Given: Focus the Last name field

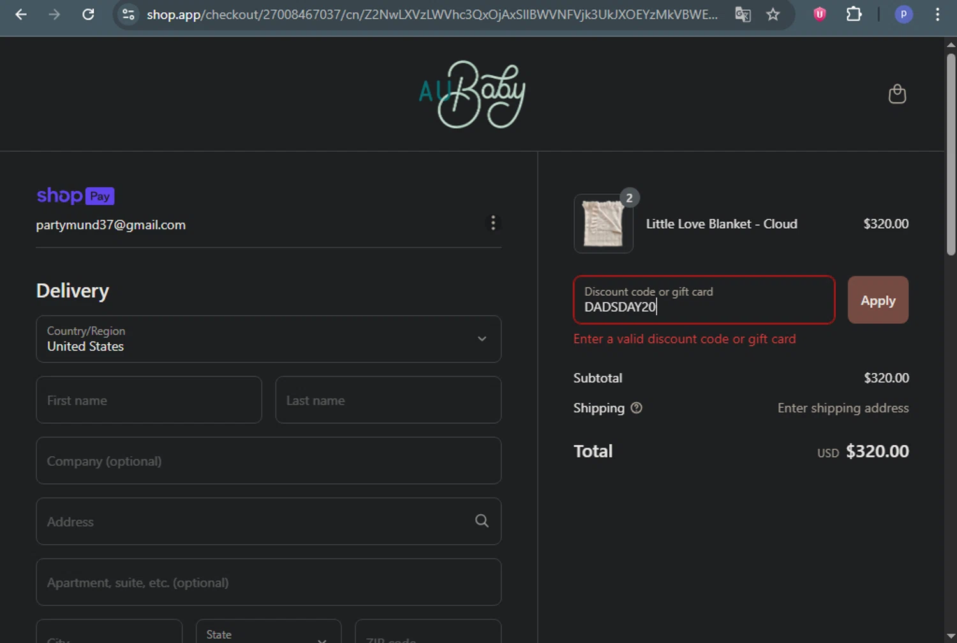Looking at the screenshot, I should (388, 400).
